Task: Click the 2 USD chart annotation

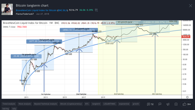Action: [37, 71]
